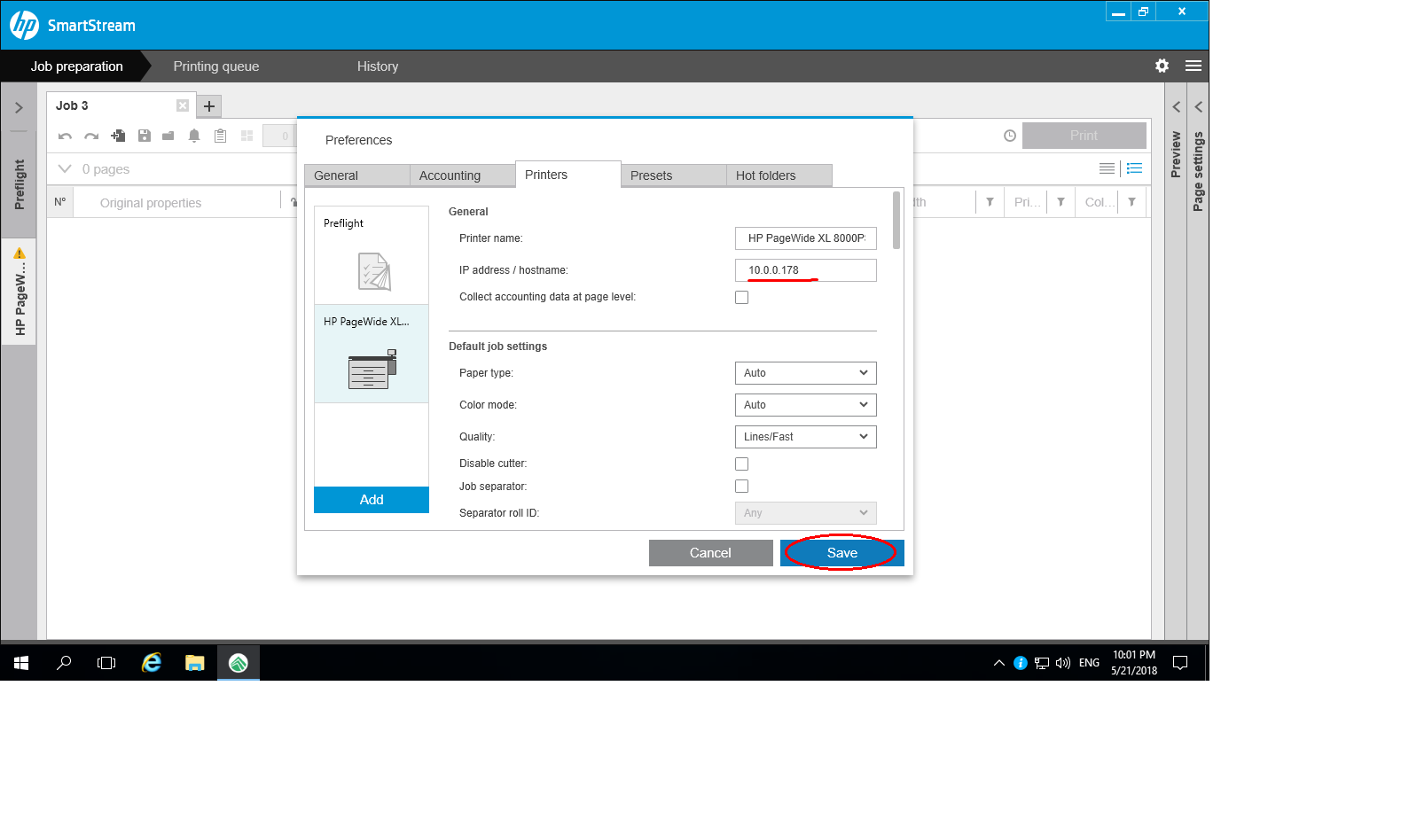
Task: Click the save floppy disk icon
Action: pos(144,136)
